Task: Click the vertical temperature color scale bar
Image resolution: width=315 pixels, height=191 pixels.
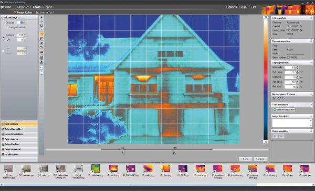Action: coord(265,80)
